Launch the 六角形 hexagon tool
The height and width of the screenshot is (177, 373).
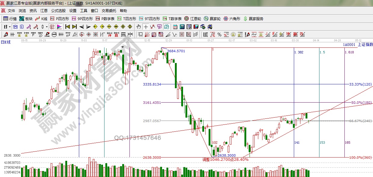click(232, 19)
